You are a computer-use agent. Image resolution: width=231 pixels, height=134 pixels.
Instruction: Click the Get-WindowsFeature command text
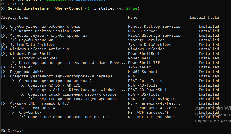(x=28, y=8)
